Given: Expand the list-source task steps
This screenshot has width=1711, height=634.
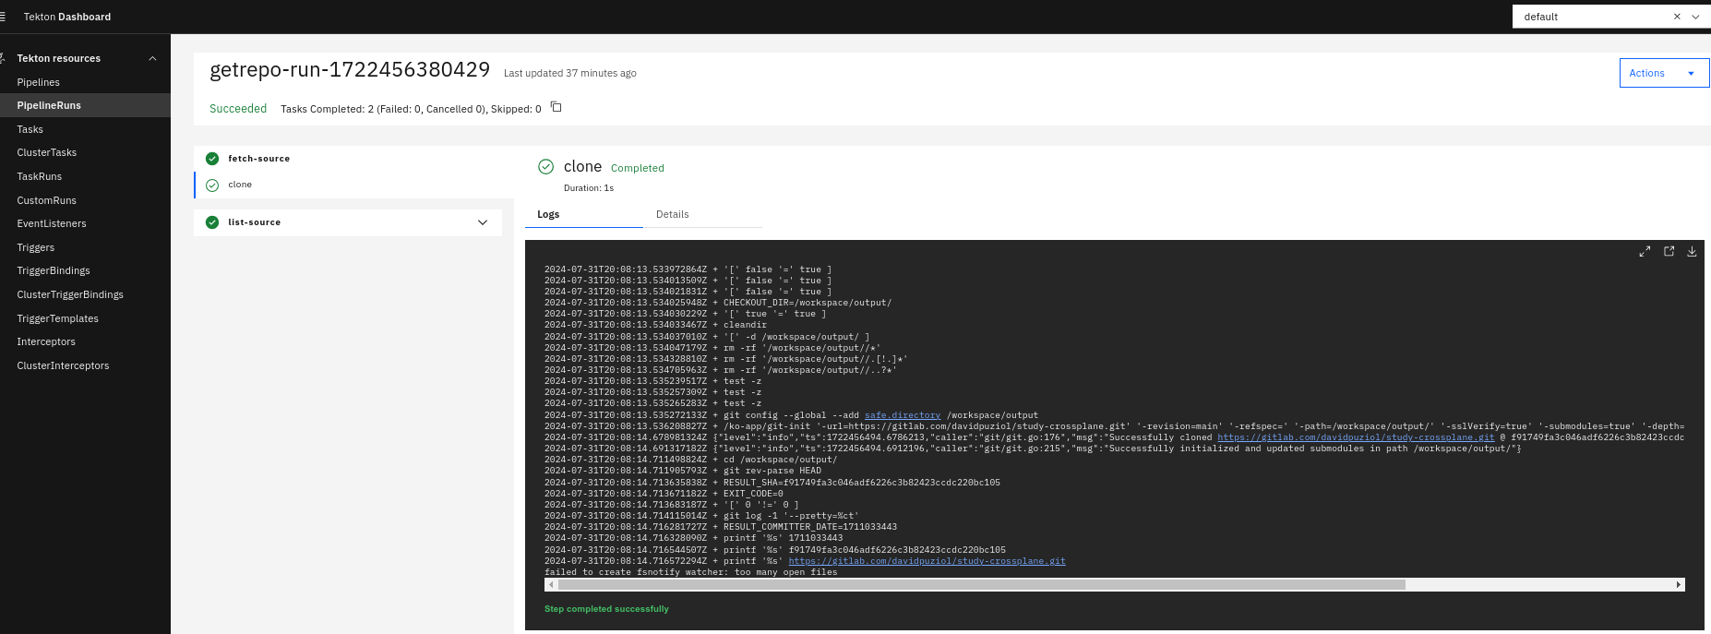Looking at the screenshot, I should [482, 222].
